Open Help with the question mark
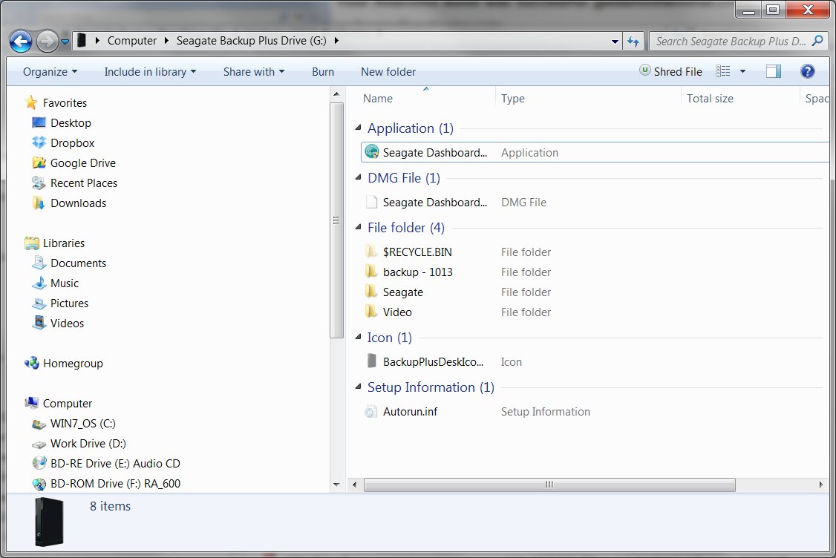 tap(807, 71)
